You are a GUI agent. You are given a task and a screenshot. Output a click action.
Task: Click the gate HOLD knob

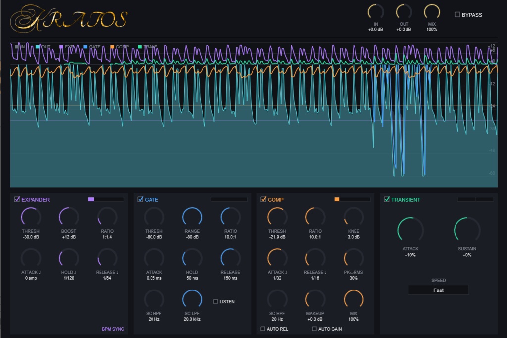point(192,258)
